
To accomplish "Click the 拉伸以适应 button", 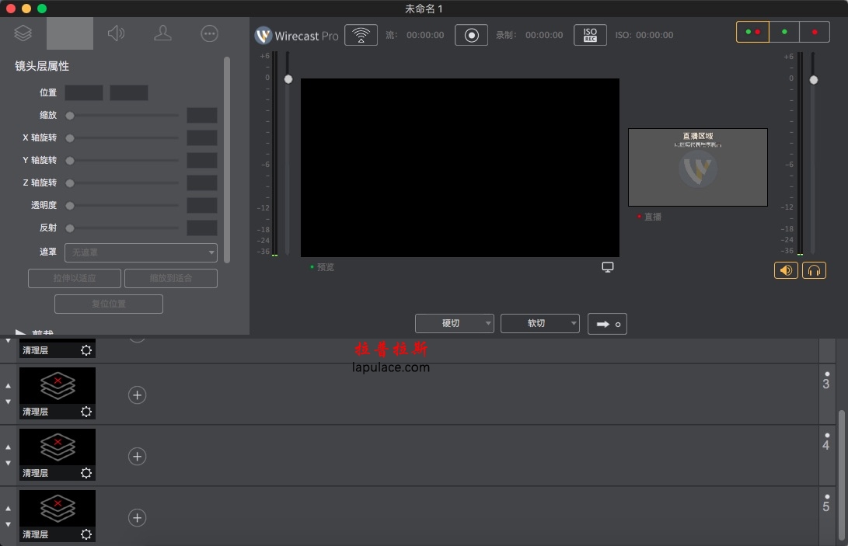I will (x=75, y=278).
